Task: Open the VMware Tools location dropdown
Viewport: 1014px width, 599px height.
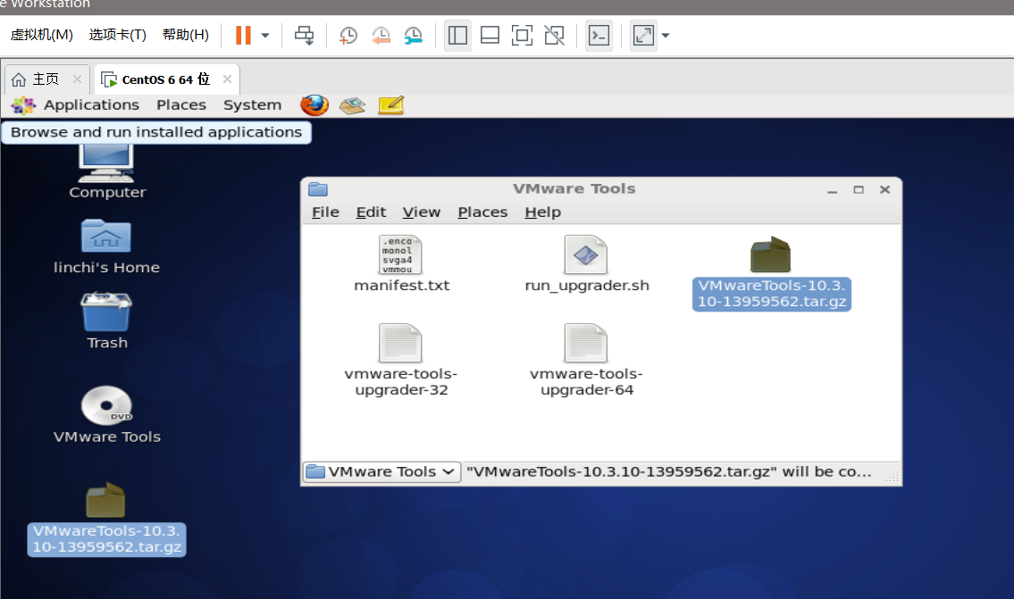Action: click(x=381, y=472)
